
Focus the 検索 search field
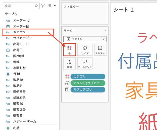21,6
